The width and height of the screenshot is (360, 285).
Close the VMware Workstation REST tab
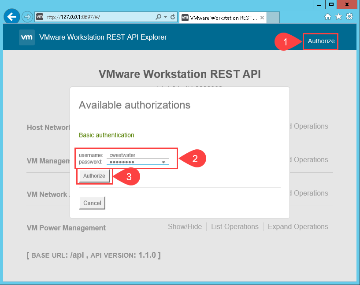click(262, 18)
